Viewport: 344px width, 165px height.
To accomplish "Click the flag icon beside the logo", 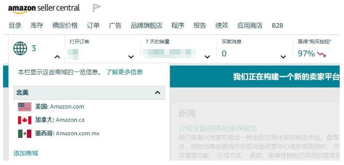I will click(97, 8).
